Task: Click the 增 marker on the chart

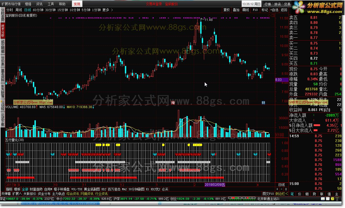Action: click(173, 103)
